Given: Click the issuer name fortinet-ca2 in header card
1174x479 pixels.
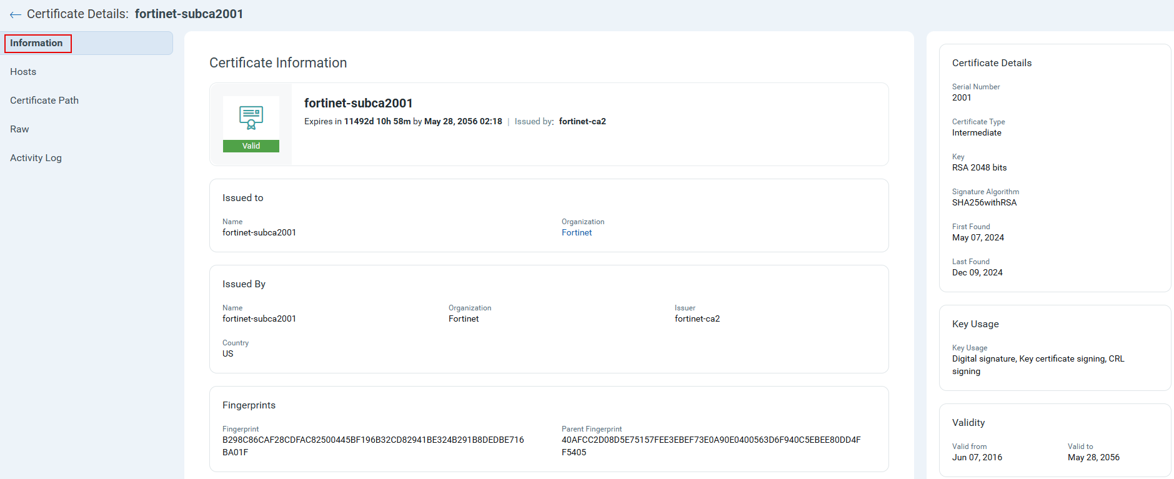Looking at the screenshot, I should point(582,121).
